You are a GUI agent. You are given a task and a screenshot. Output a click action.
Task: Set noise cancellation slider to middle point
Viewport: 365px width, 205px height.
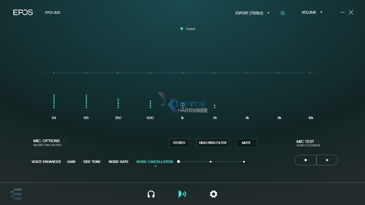(x=210, y=162)
